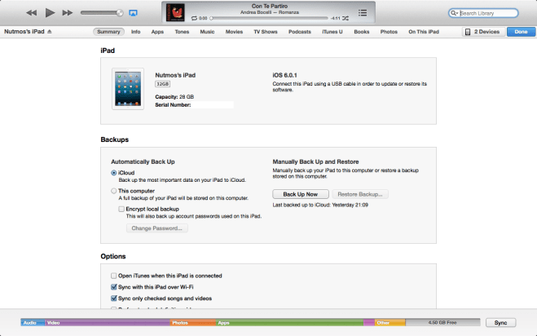Toggle the repeat icon

(x=193, y=17)
